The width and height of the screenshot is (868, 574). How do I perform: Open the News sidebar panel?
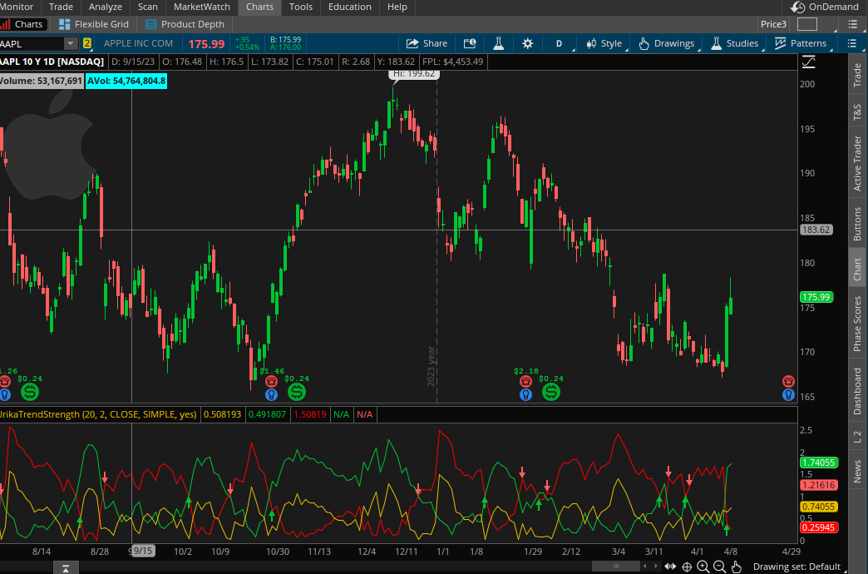click(857, 471)
